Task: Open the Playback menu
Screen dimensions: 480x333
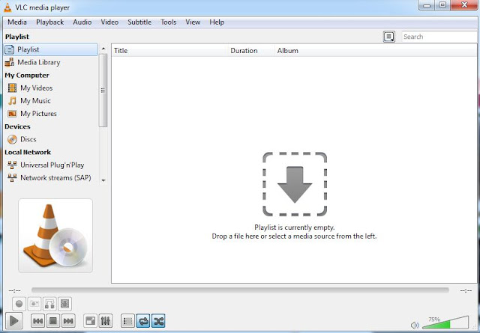Action: pyautogui.click(x=50, y=22)
